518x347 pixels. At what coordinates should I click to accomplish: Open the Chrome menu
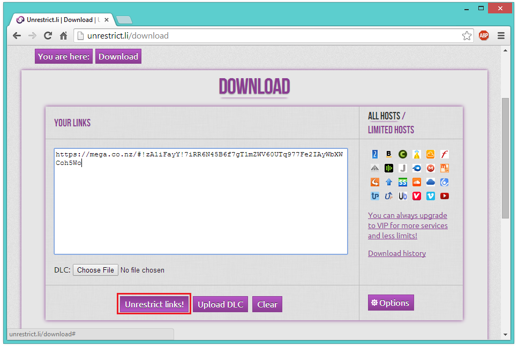502,35
